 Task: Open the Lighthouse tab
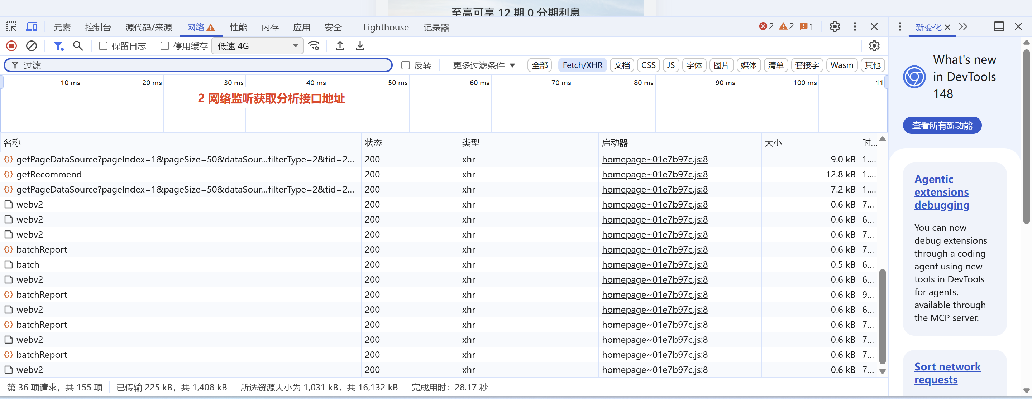pos(386,27)
